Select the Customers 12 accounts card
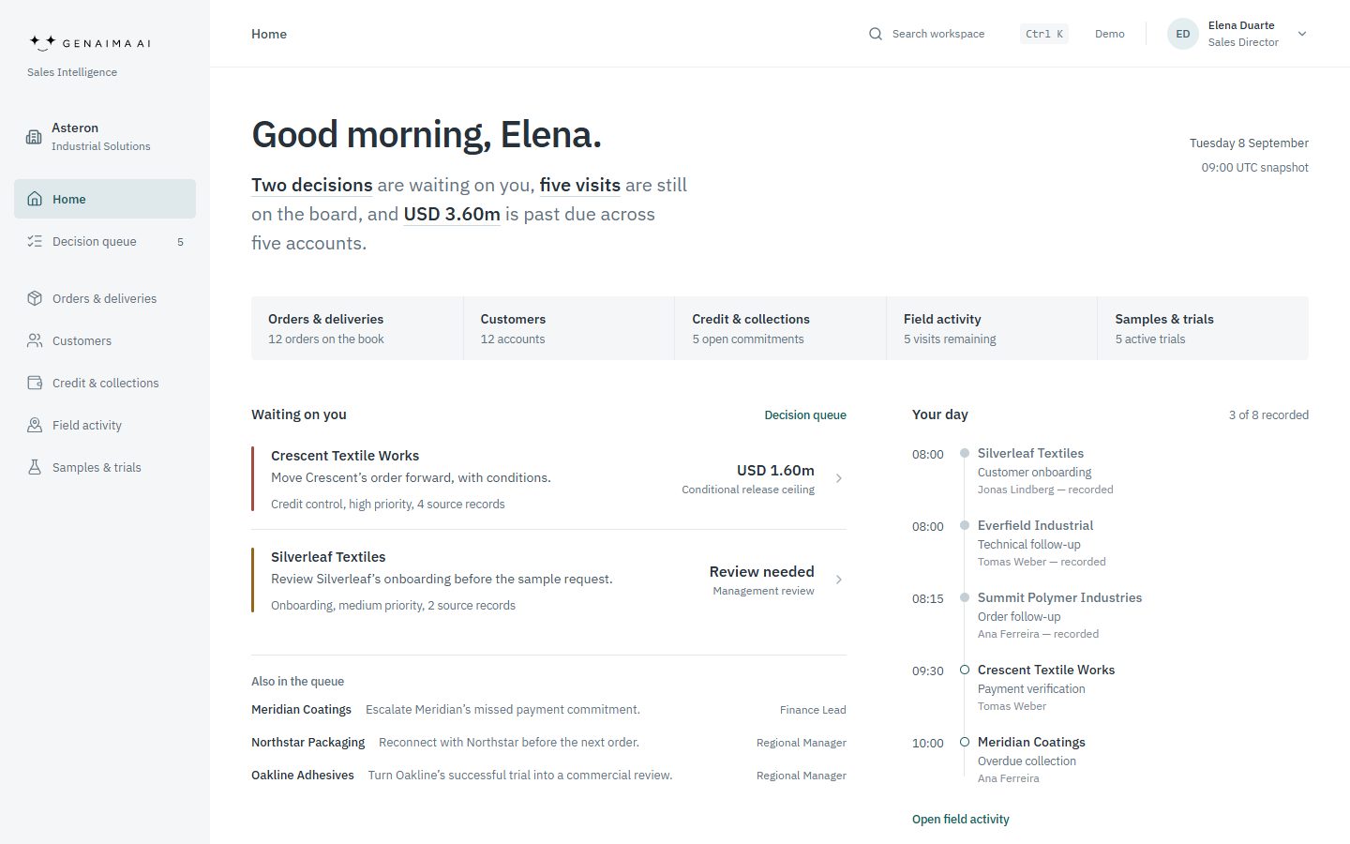 point(569,328)
